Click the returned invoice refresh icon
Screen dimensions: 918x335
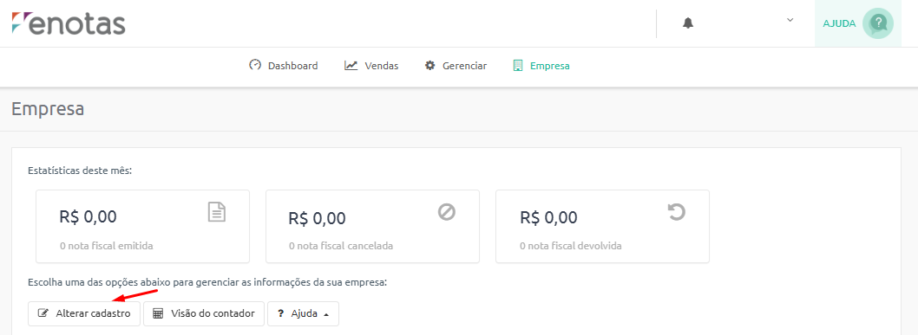pos(676,211)
